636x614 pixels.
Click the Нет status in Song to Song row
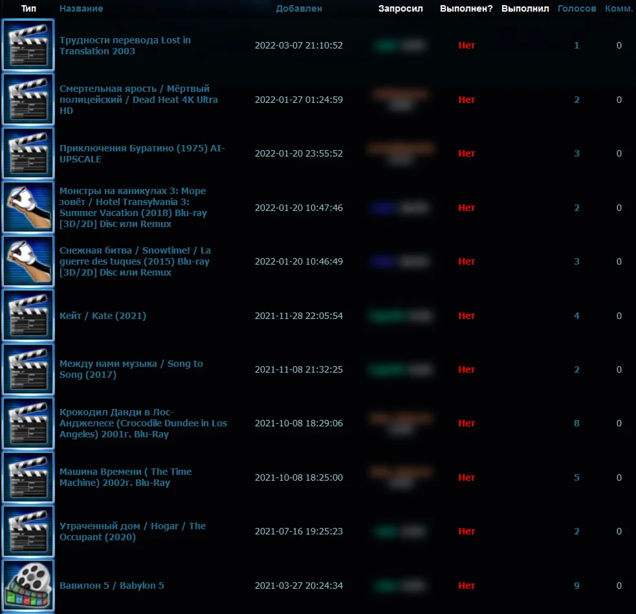point(466,369)
